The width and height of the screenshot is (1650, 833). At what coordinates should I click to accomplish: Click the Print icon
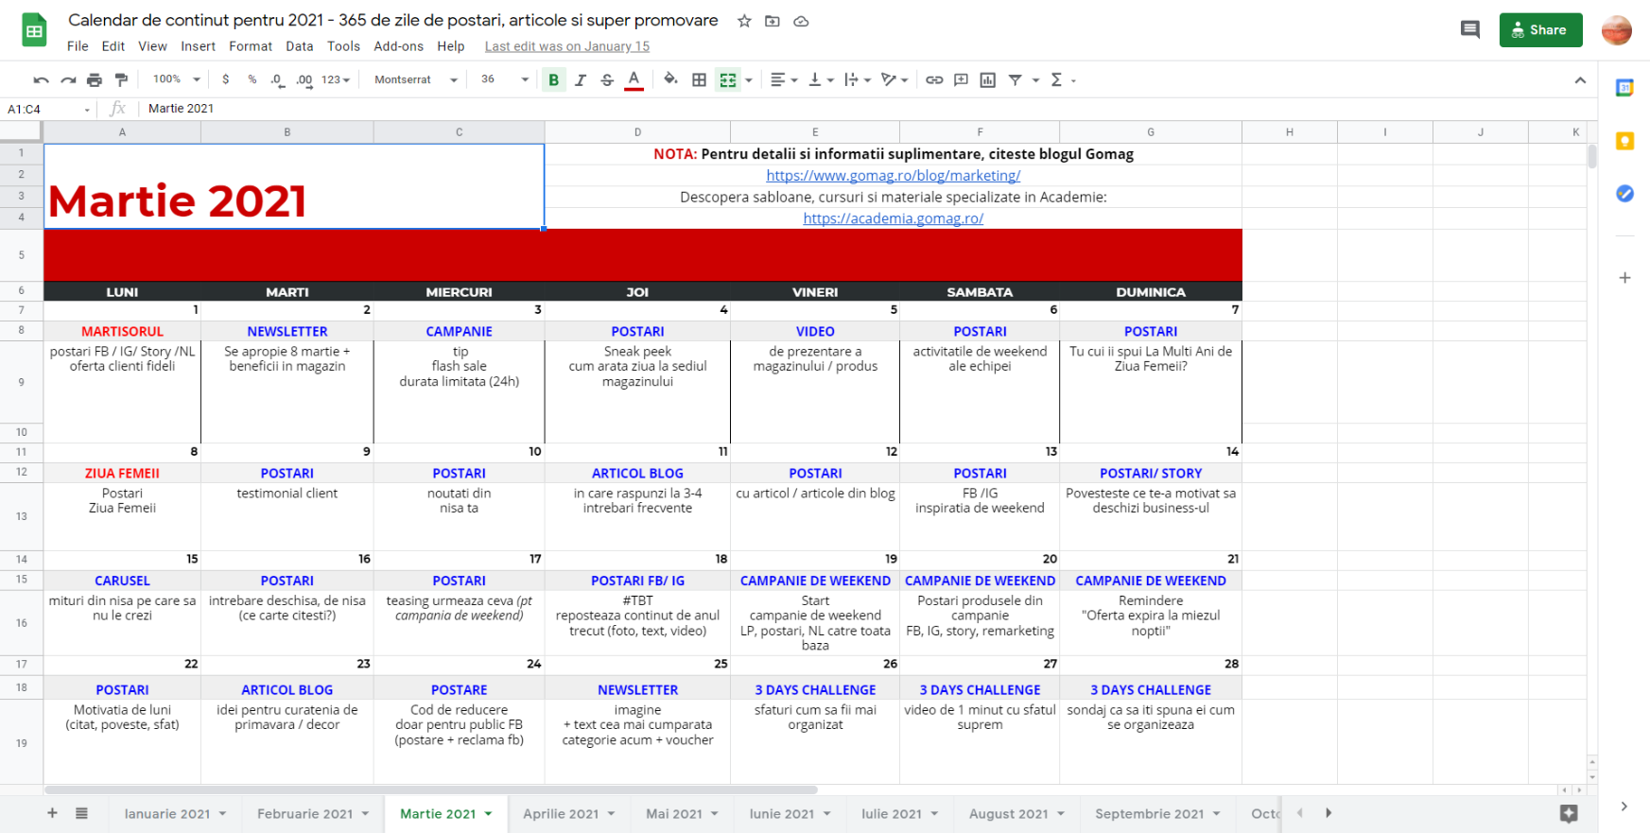(x=95, y=80)
